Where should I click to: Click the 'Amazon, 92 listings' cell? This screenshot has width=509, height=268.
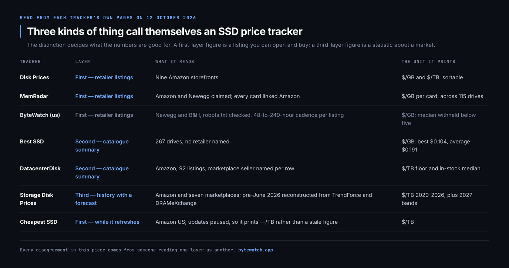225,168
